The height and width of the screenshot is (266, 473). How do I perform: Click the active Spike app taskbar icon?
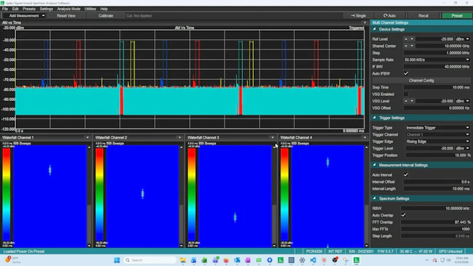pyautogui.click(x=357, y=260)
